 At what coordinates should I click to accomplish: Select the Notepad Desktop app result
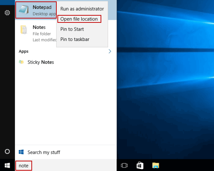tap(36, 10)
